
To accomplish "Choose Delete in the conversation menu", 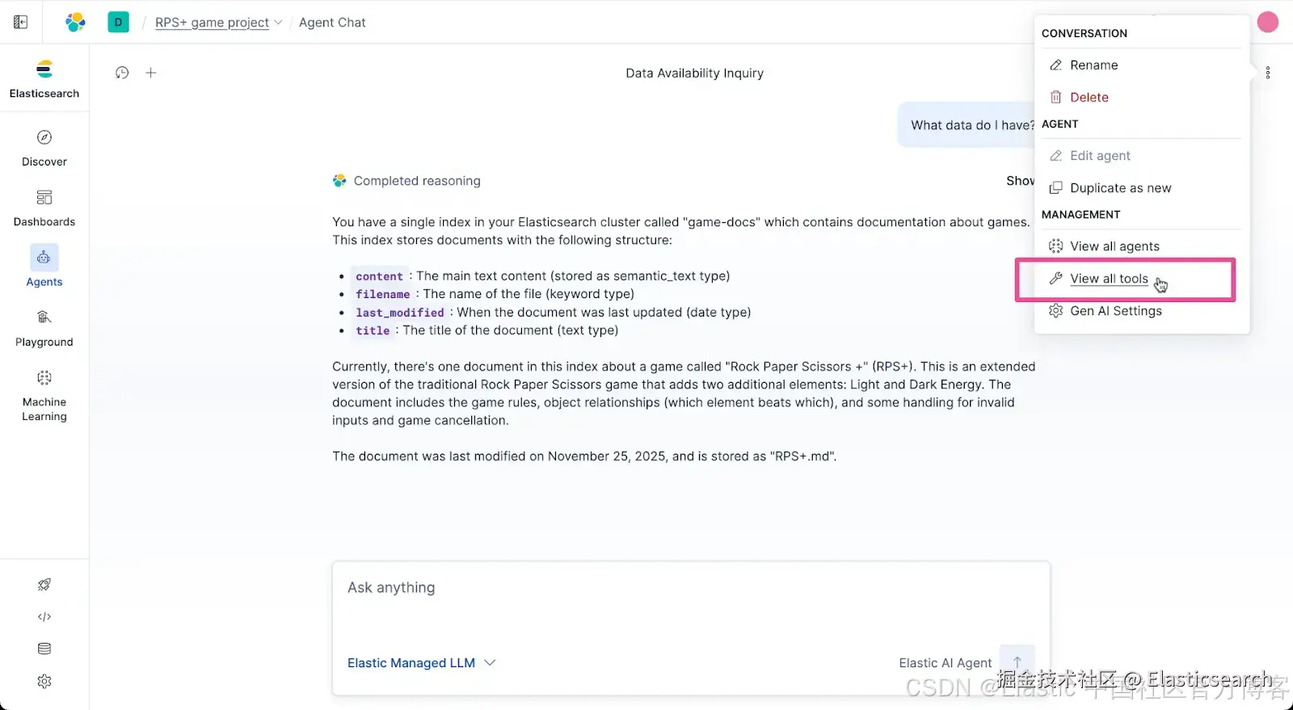I will tap(1089, 98).
